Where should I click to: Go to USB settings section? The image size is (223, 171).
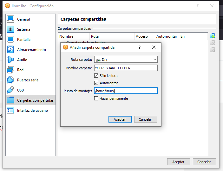point(30,90)
